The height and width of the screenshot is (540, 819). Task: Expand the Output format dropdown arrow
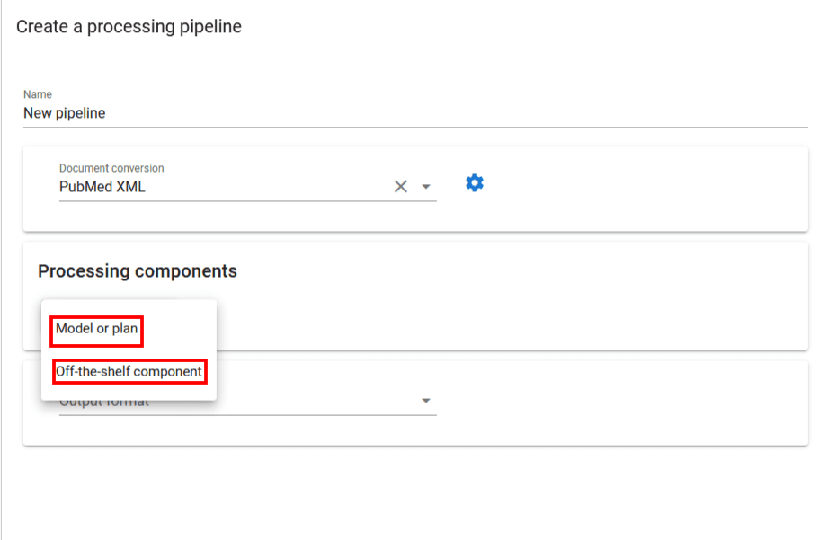click(x=426, y=401)
